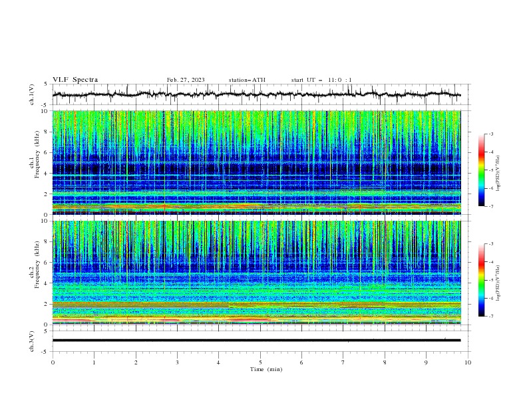Select the log(PSD) label beside ch.2 color bar
Screen dimensions: 527x407
[x=498, y=283]
